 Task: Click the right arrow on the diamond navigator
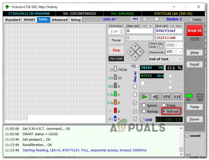(141, 52)
